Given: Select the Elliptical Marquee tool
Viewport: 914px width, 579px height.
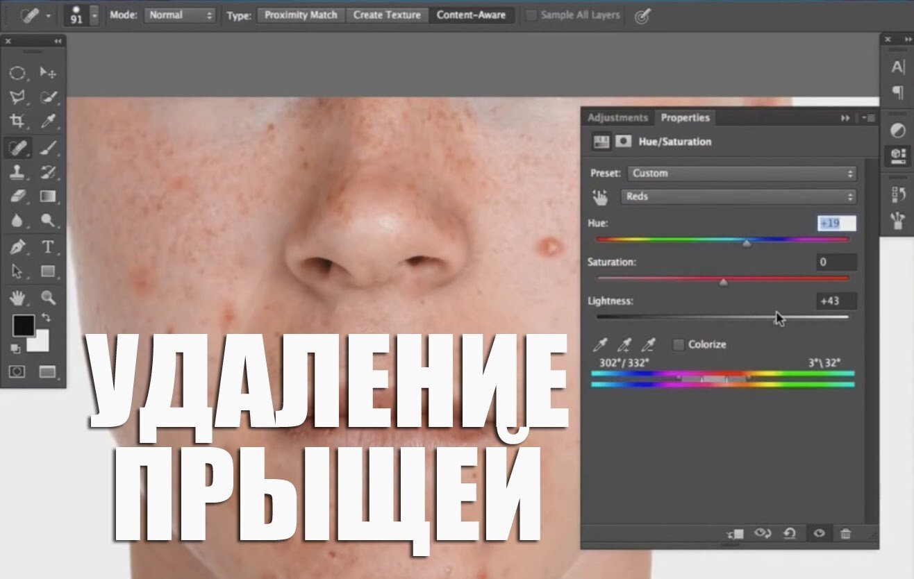Looking at the screenshot, I should click(x=17, y=73).
